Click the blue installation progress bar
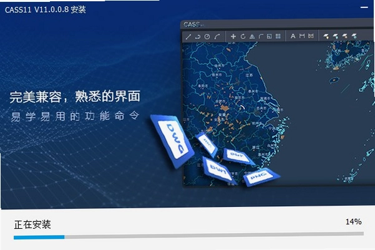Image resolution: width=375 pixels, height=250 pixels. tap(188, 237)
